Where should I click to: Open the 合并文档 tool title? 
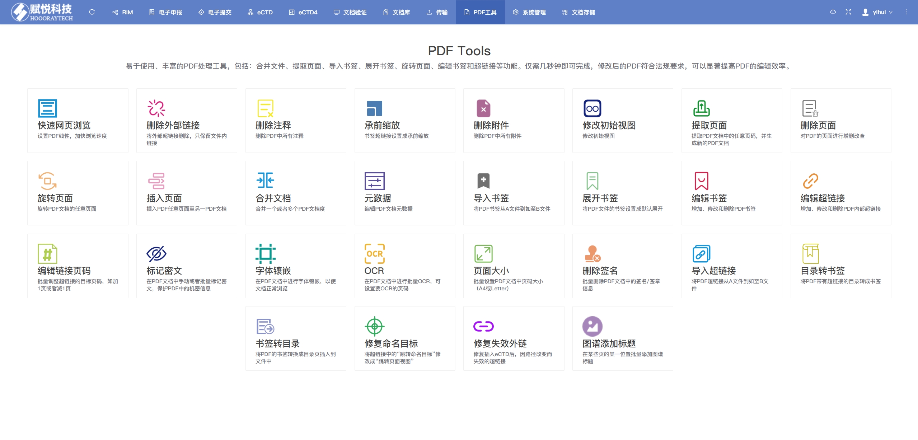pyautogui.click(x=273, y=198)
